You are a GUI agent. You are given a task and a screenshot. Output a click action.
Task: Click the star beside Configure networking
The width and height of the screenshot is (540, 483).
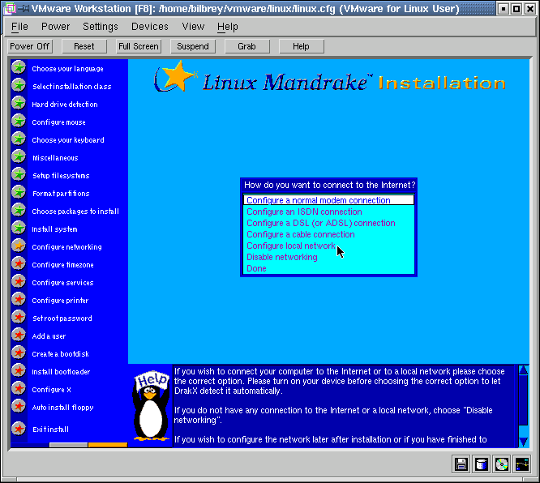19,246
